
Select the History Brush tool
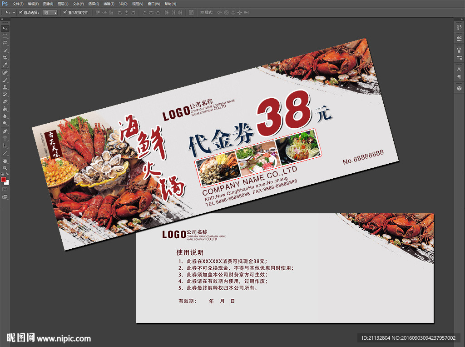(x=5, y=95)
